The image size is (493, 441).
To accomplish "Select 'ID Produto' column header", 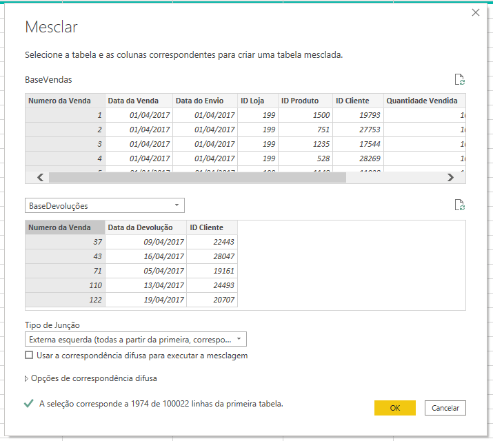I will [x=305, y=101].
